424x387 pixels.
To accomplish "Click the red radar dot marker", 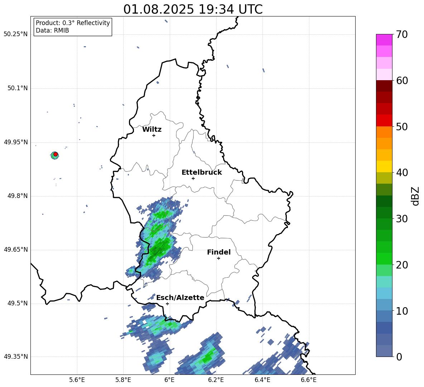I will coord(56,154).
